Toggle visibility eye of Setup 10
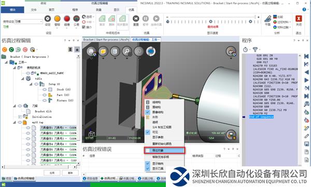The height and width of the screenshot is (187, 311). point(36,84)
